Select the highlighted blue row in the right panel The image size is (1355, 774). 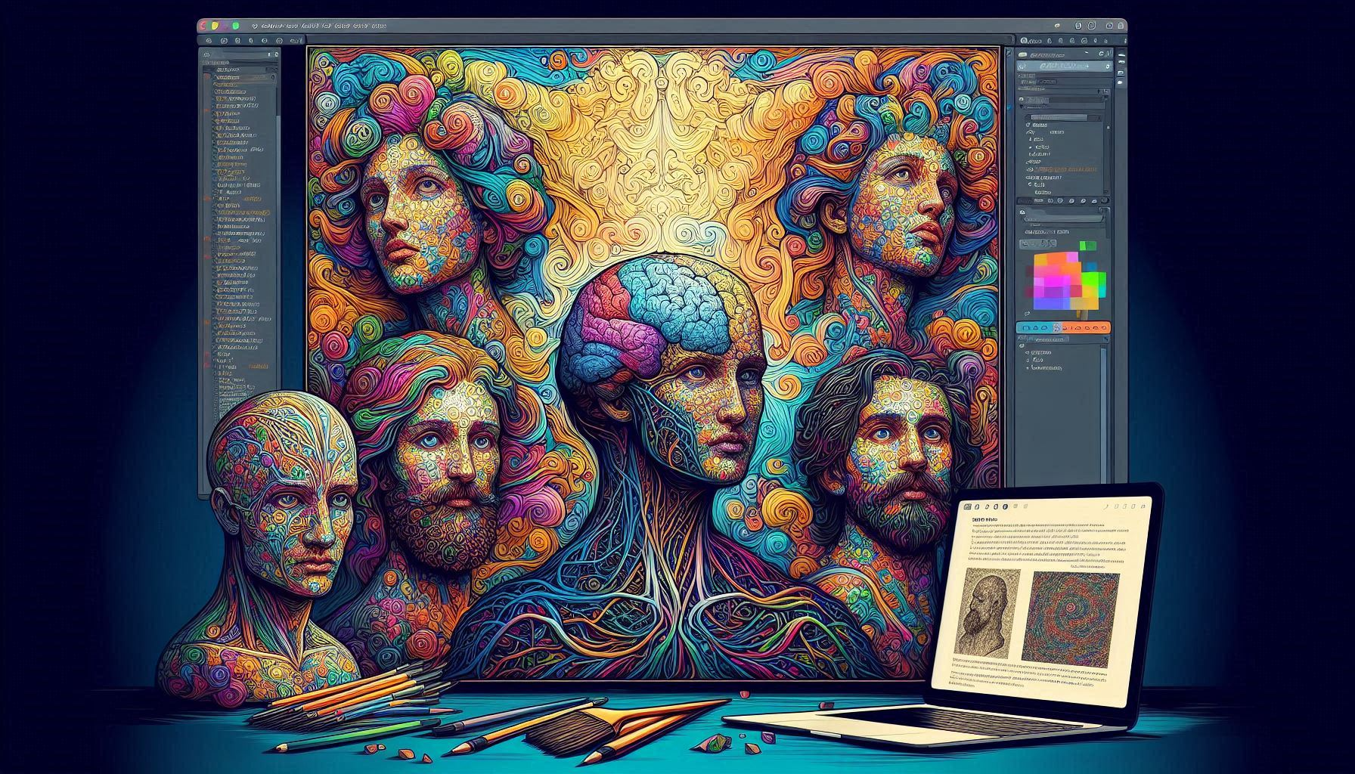[x=1065, y=67]
